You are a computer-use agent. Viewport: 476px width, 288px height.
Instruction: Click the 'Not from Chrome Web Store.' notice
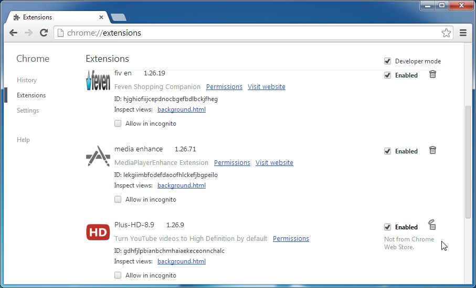point(409,243)
